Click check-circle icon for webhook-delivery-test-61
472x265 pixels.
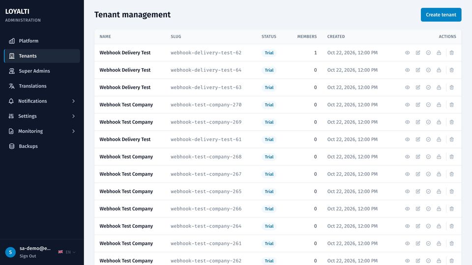[x=428, y=139]
